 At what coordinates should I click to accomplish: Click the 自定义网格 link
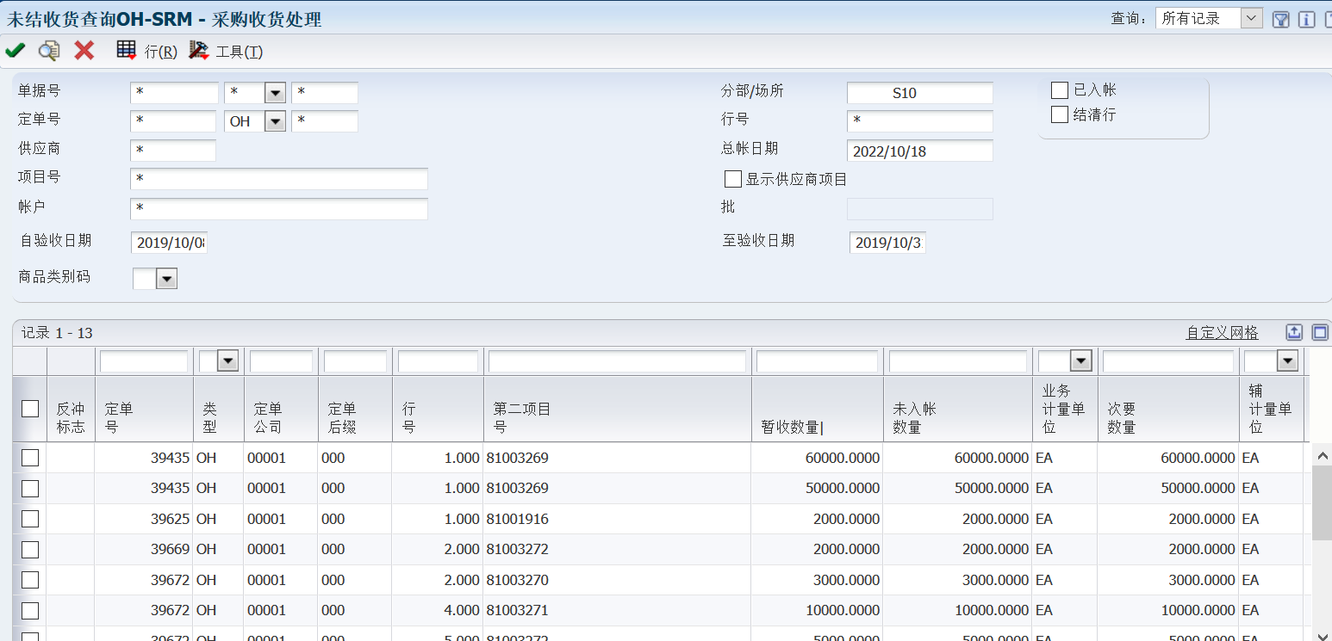(1222, 333)
